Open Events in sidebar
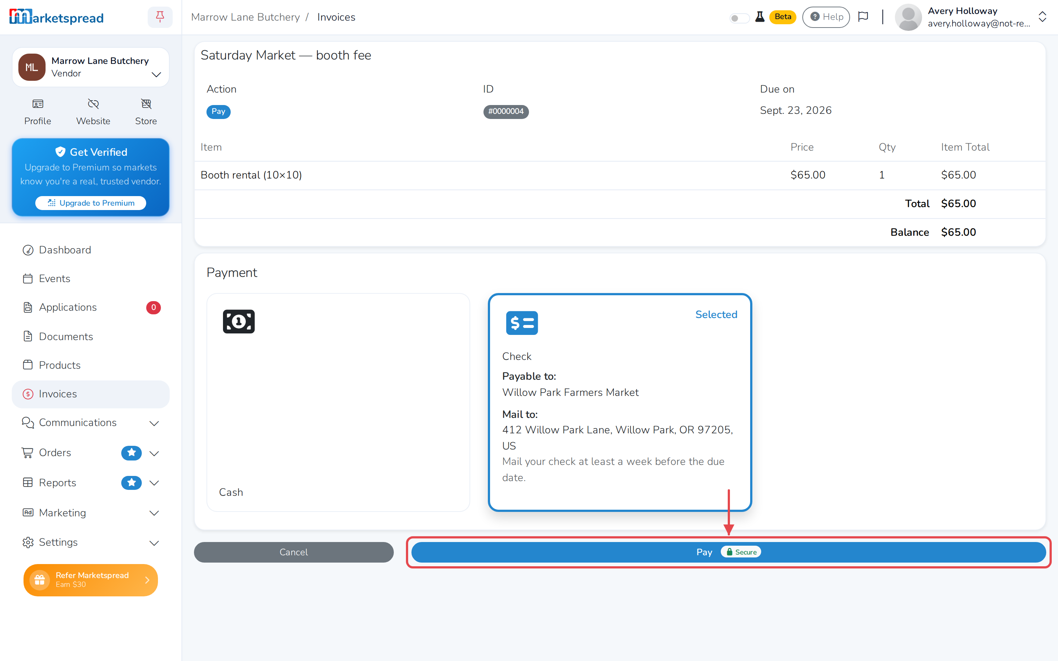This screenshot has height=661, width=1058. click(x=90, y=278)
